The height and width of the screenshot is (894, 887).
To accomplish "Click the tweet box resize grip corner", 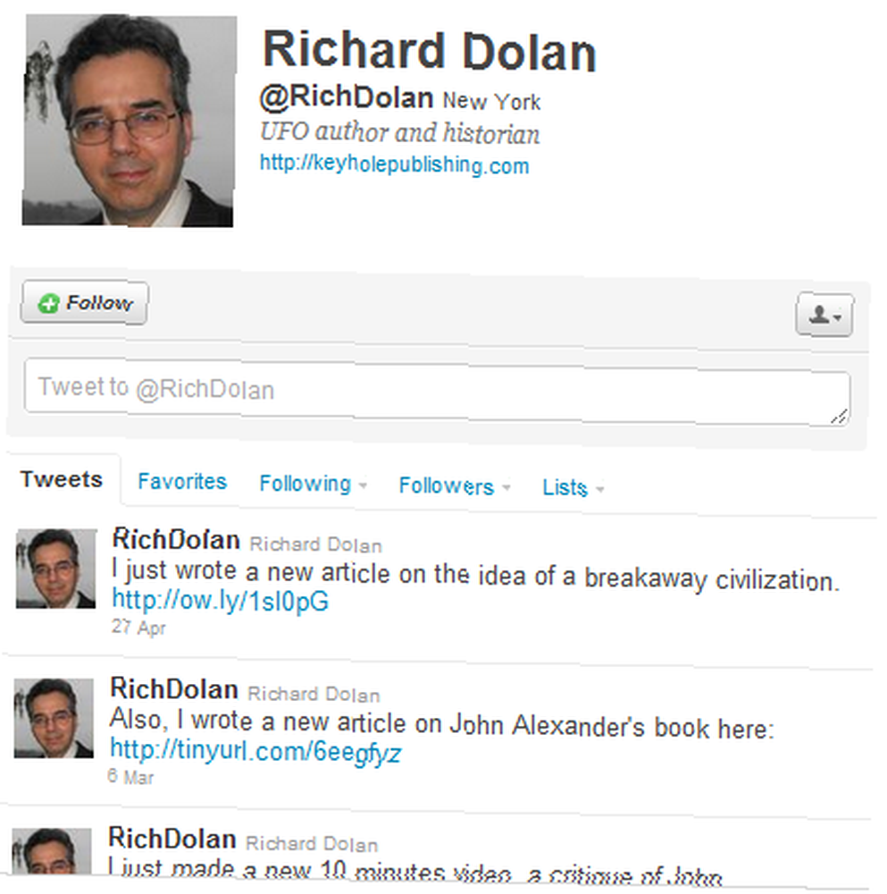I will coord(839,417).
